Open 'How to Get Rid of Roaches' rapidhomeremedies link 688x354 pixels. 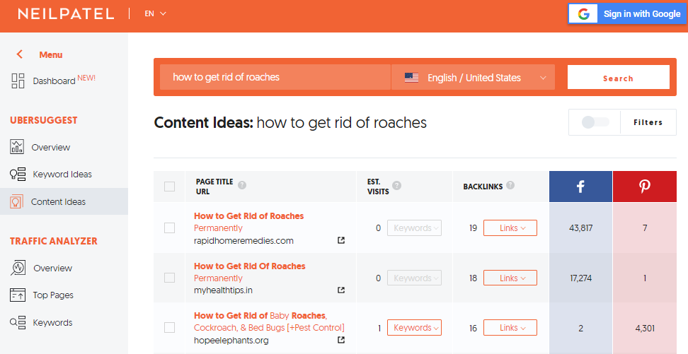tap(248, 222)
